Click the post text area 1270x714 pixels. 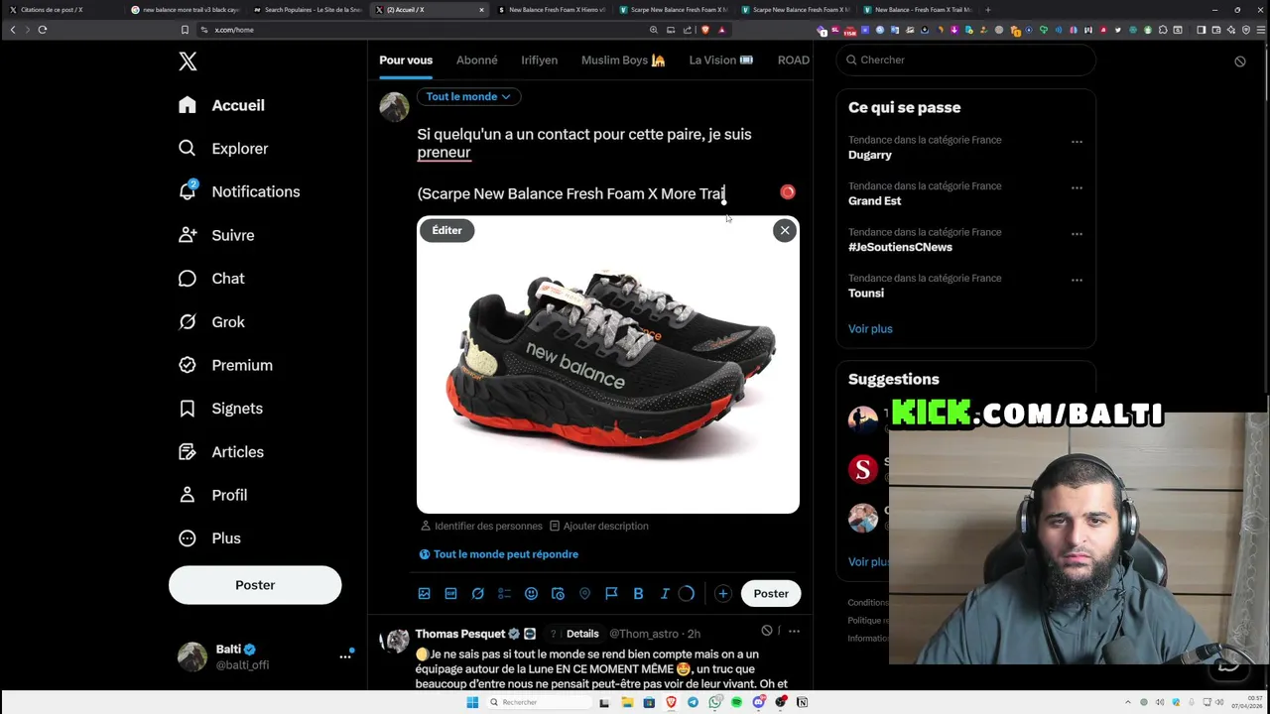tap(584, 164)
